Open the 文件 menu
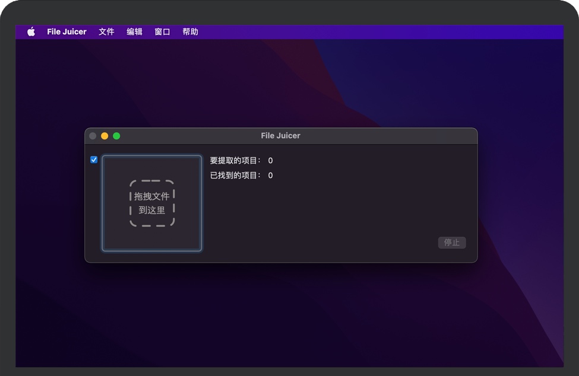The height and width of the screenshot is (376, 579). [x=106, y=32]
